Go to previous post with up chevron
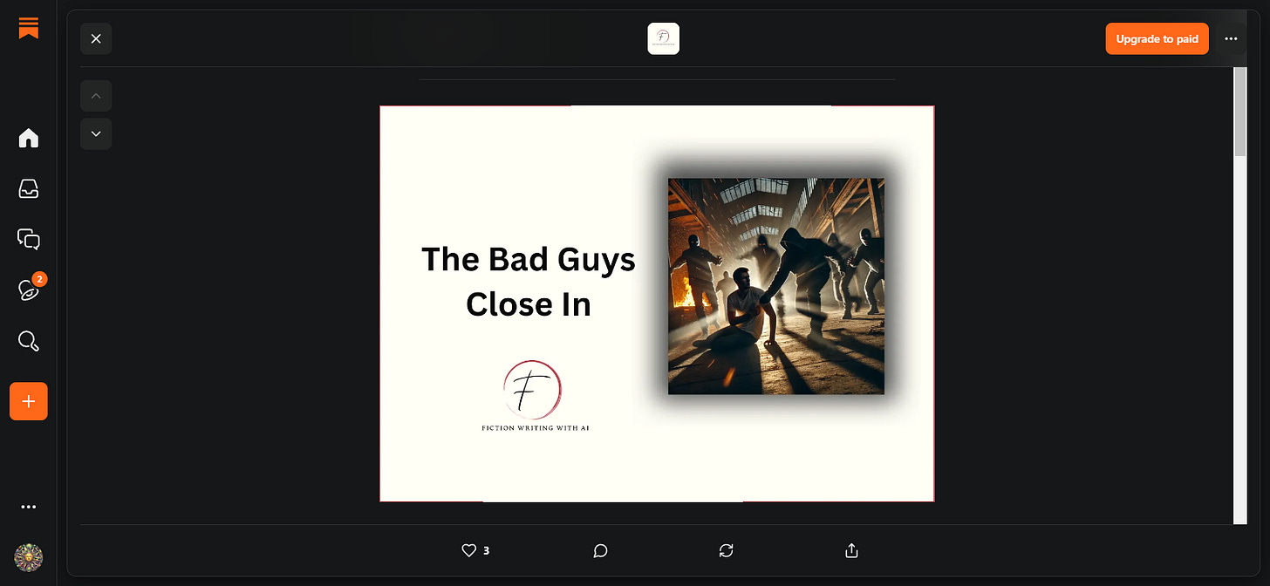Screen dimensions: 1270x586 click(96, 96)
